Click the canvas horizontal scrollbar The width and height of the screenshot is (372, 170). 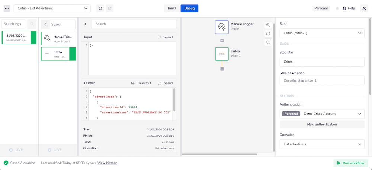tap(219, 154)
